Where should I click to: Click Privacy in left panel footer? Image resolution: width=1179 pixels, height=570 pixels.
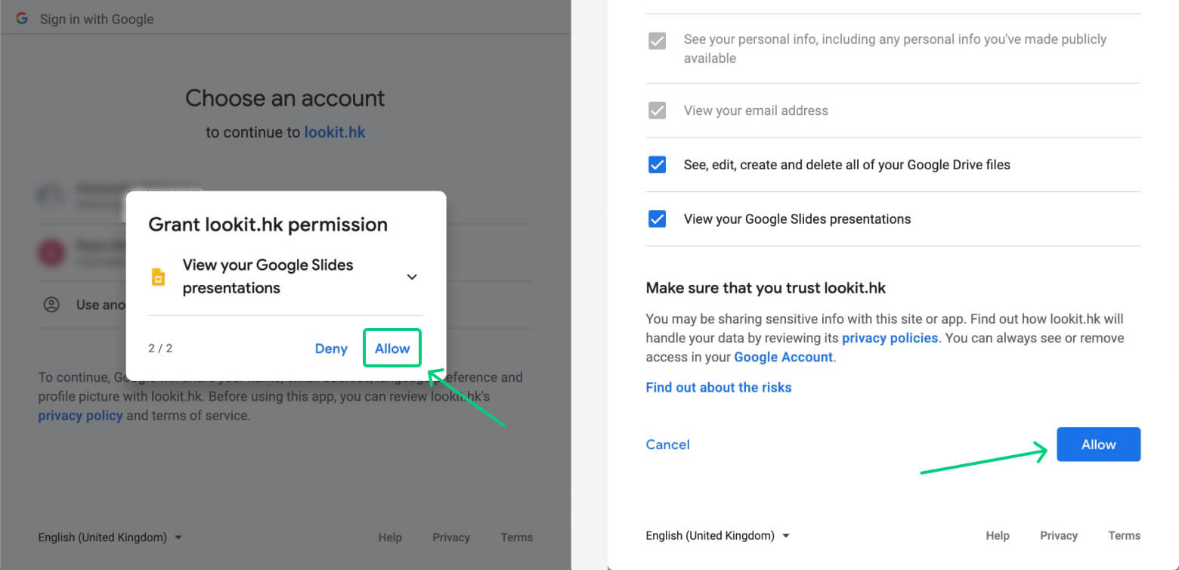[451, 537]
